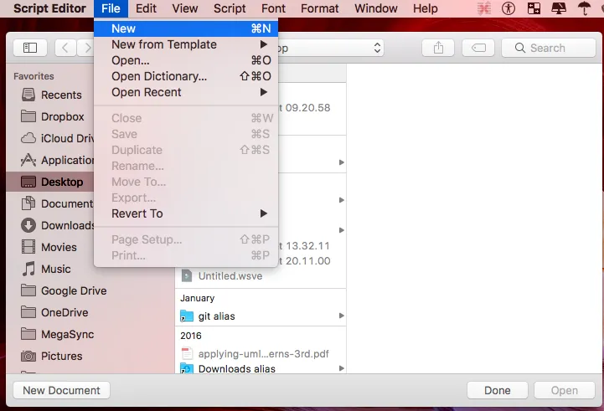Choose New from the File menu
The width and height of the screenshot is (604, 411).
(186, 28)
